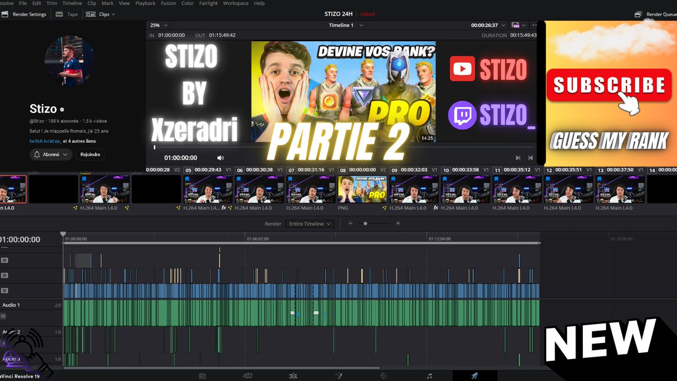Open the Fairlight menu in menu bar

click(208, 3)
